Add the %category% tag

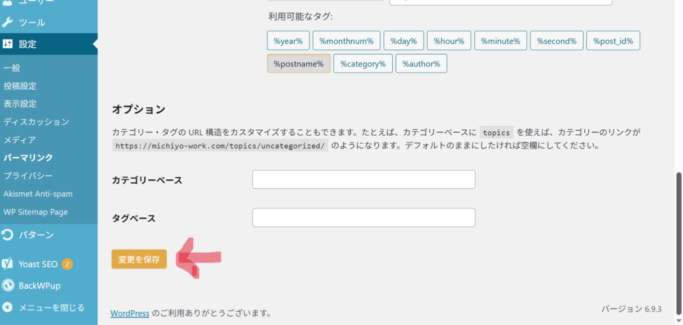pos(363,64)
